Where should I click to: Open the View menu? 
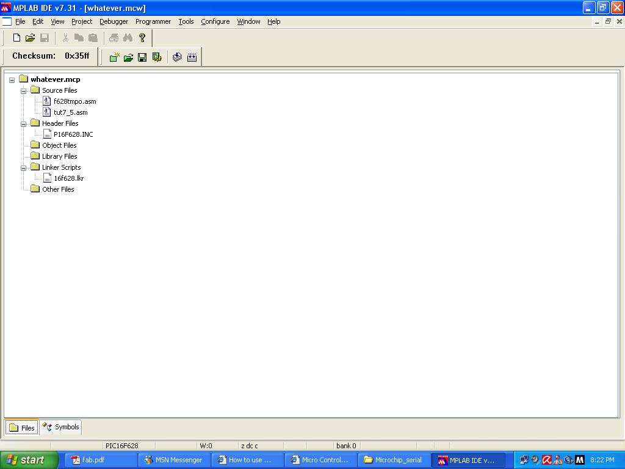point(57,21)
